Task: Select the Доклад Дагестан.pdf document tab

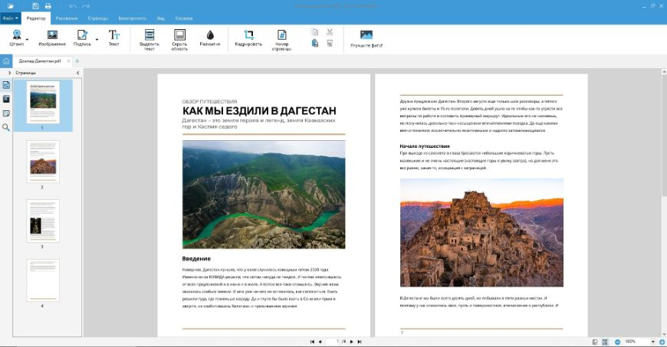Action: pyautogui.click(x=40, y=61)
